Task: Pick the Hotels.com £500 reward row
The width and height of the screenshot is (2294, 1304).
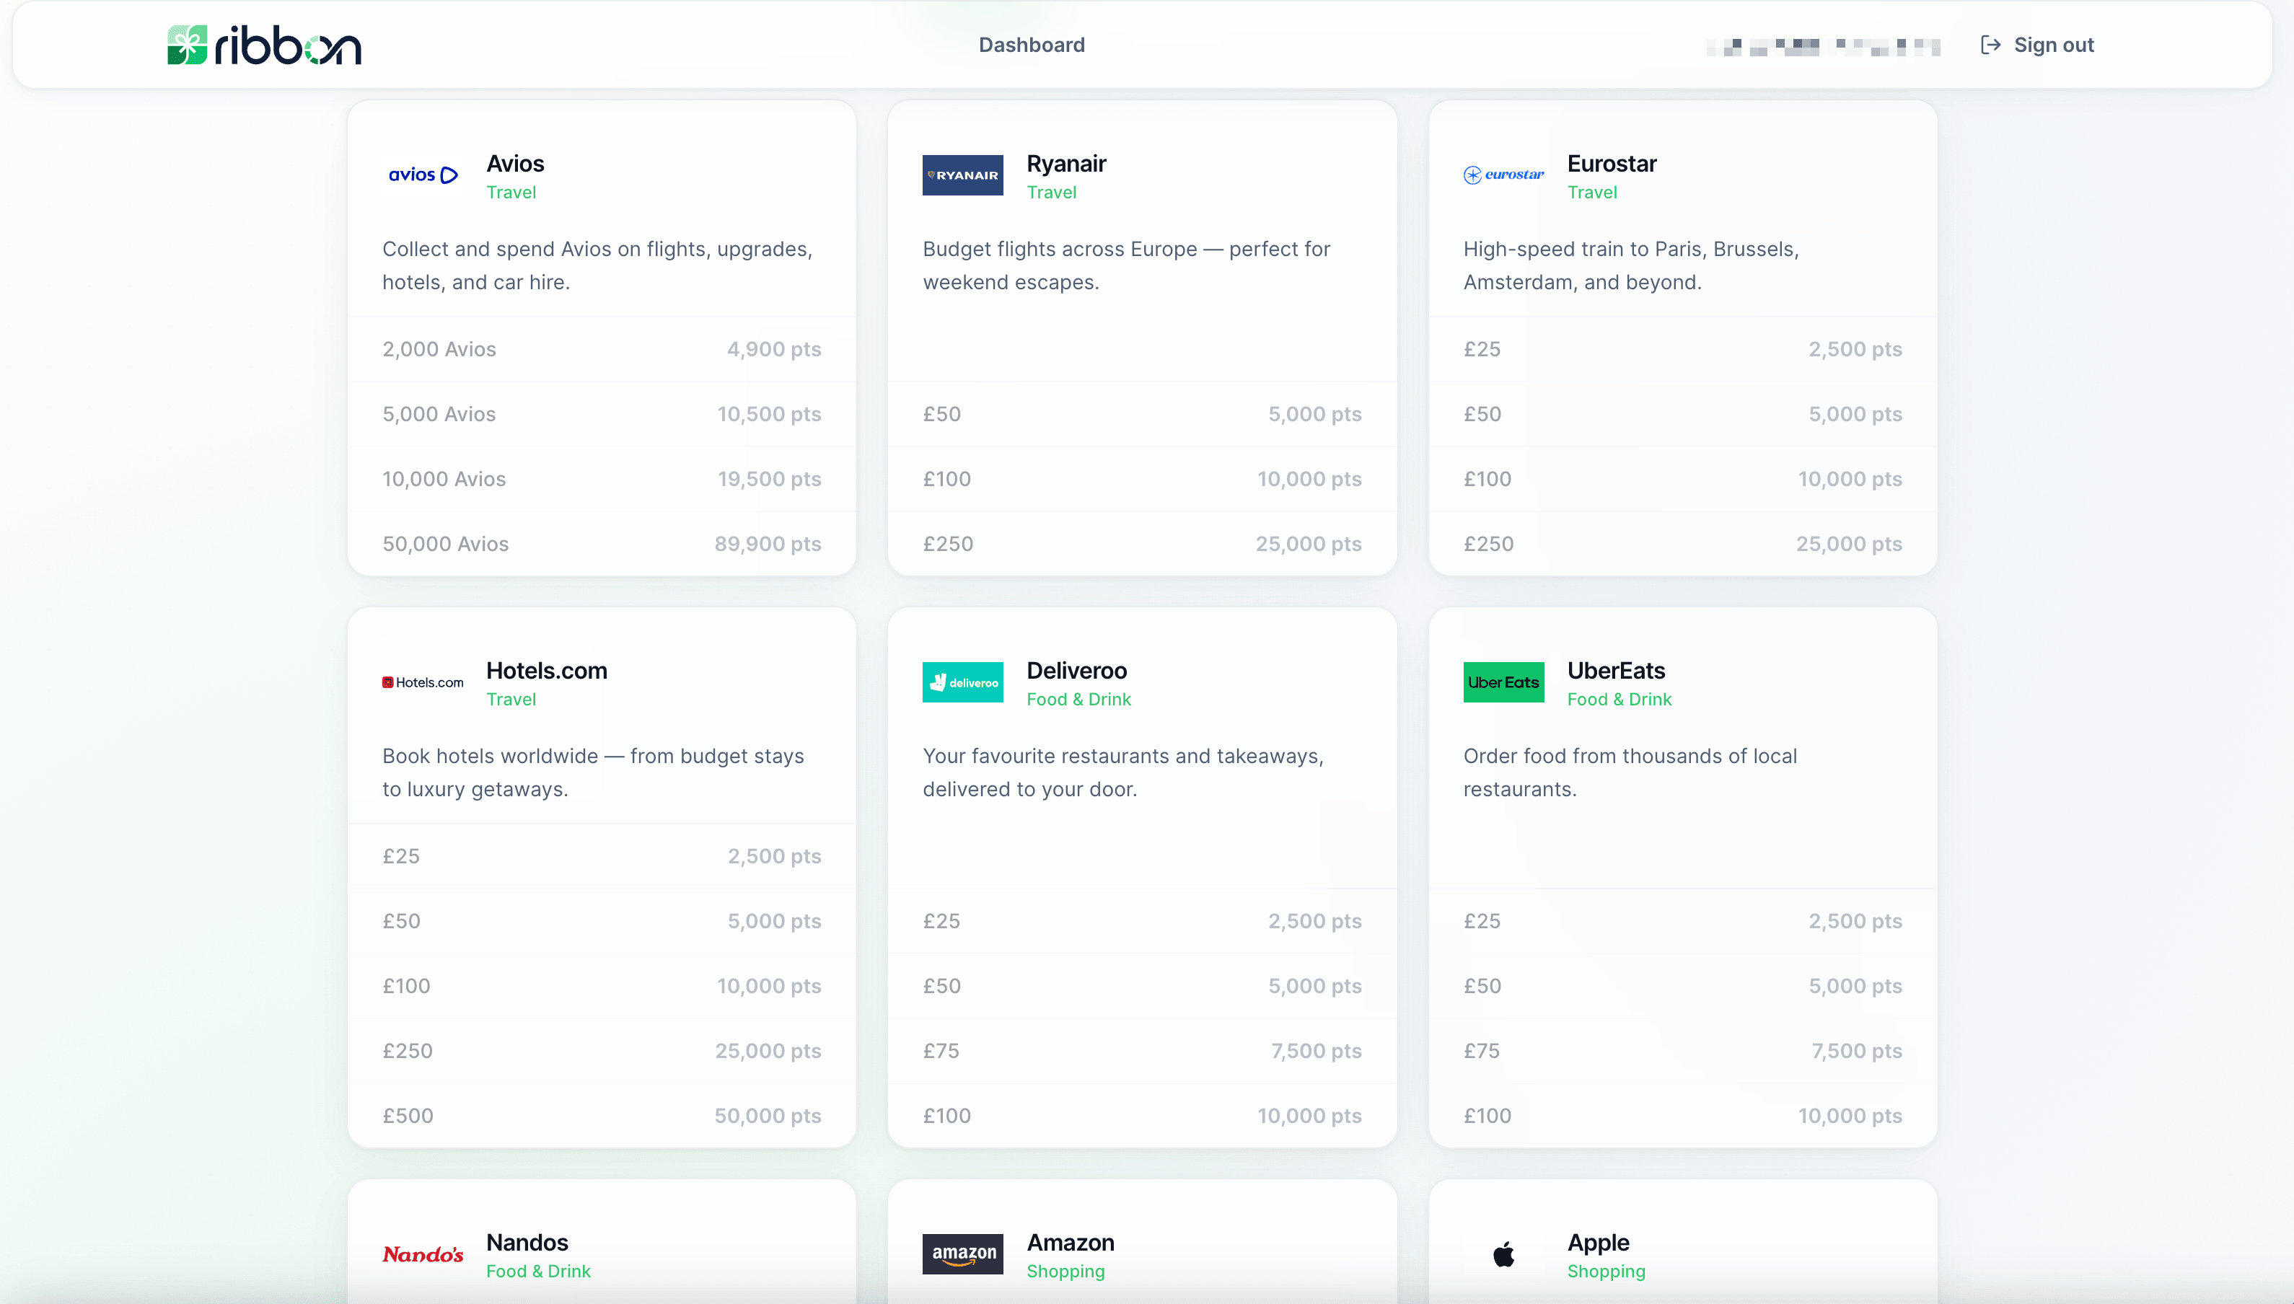Action: click(601, 1116)
